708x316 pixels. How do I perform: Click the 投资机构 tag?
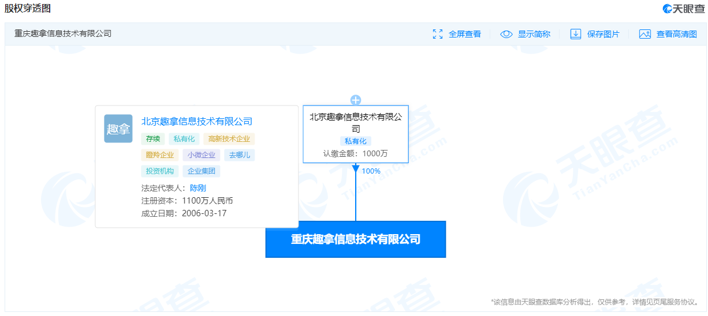tap(159, 171)
